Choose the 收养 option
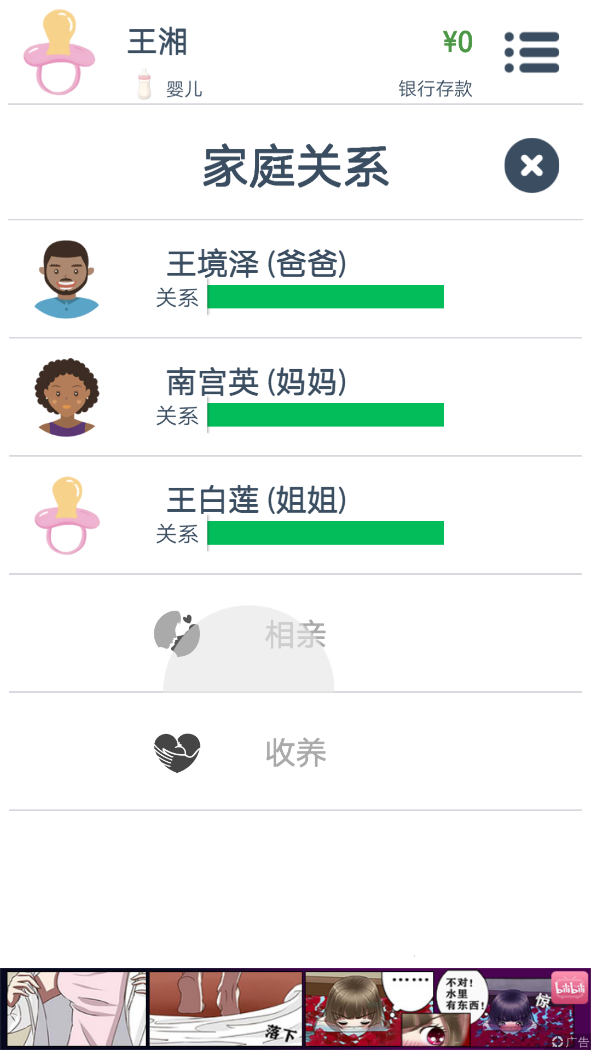 click(x=296, y=752)
